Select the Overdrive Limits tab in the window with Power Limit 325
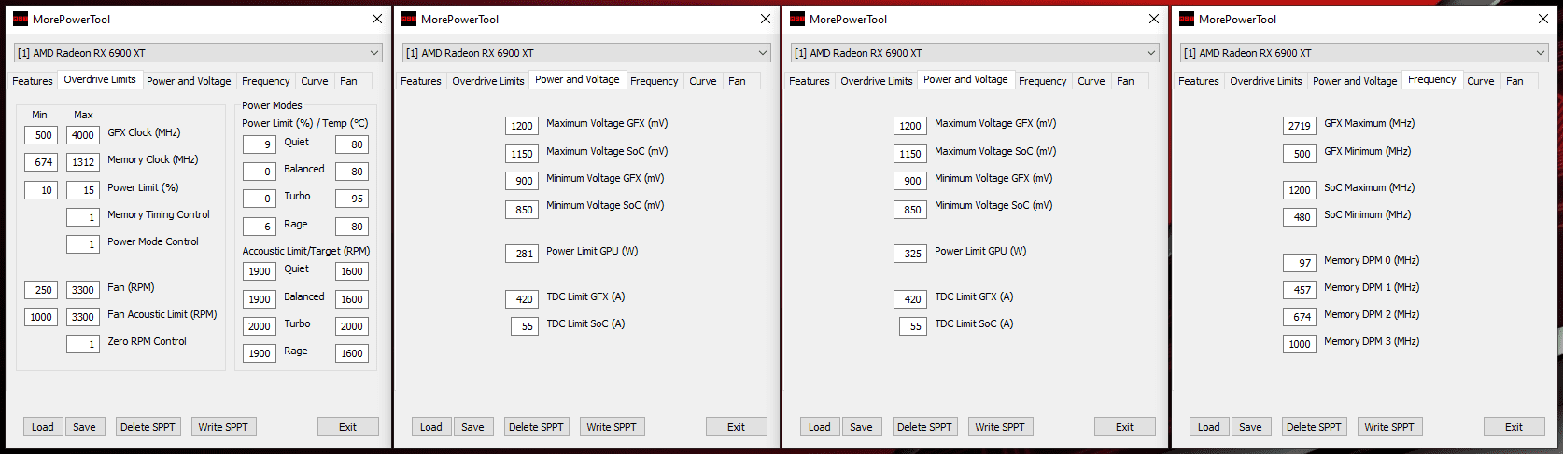The image size is (1563, 454). pos(877,81)
